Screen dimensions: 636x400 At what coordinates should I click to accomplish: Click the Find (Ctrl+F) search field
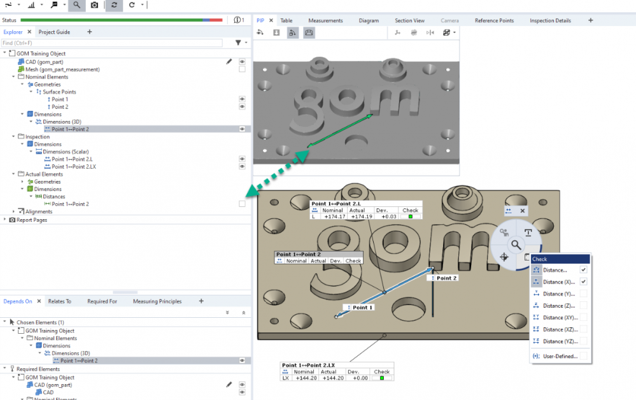(111, 43)
